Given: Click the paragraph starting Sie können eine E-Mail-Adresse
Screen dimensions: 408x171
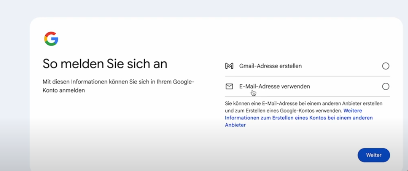Looking at the screenshot, I should tap(304, 114).
